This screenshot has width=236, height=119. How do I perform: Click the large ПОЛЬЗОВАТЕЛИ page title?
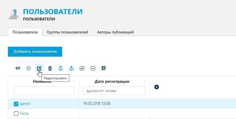53,12
